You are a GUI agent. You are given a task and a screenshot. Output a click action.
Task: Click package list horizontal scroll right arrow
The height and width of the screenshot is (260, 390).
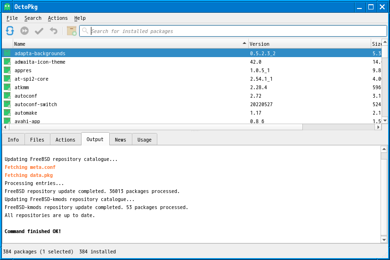(x=378, y=127)
